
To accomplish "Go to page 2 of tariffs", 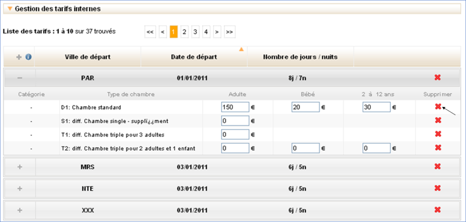I will tap(184, 32).
